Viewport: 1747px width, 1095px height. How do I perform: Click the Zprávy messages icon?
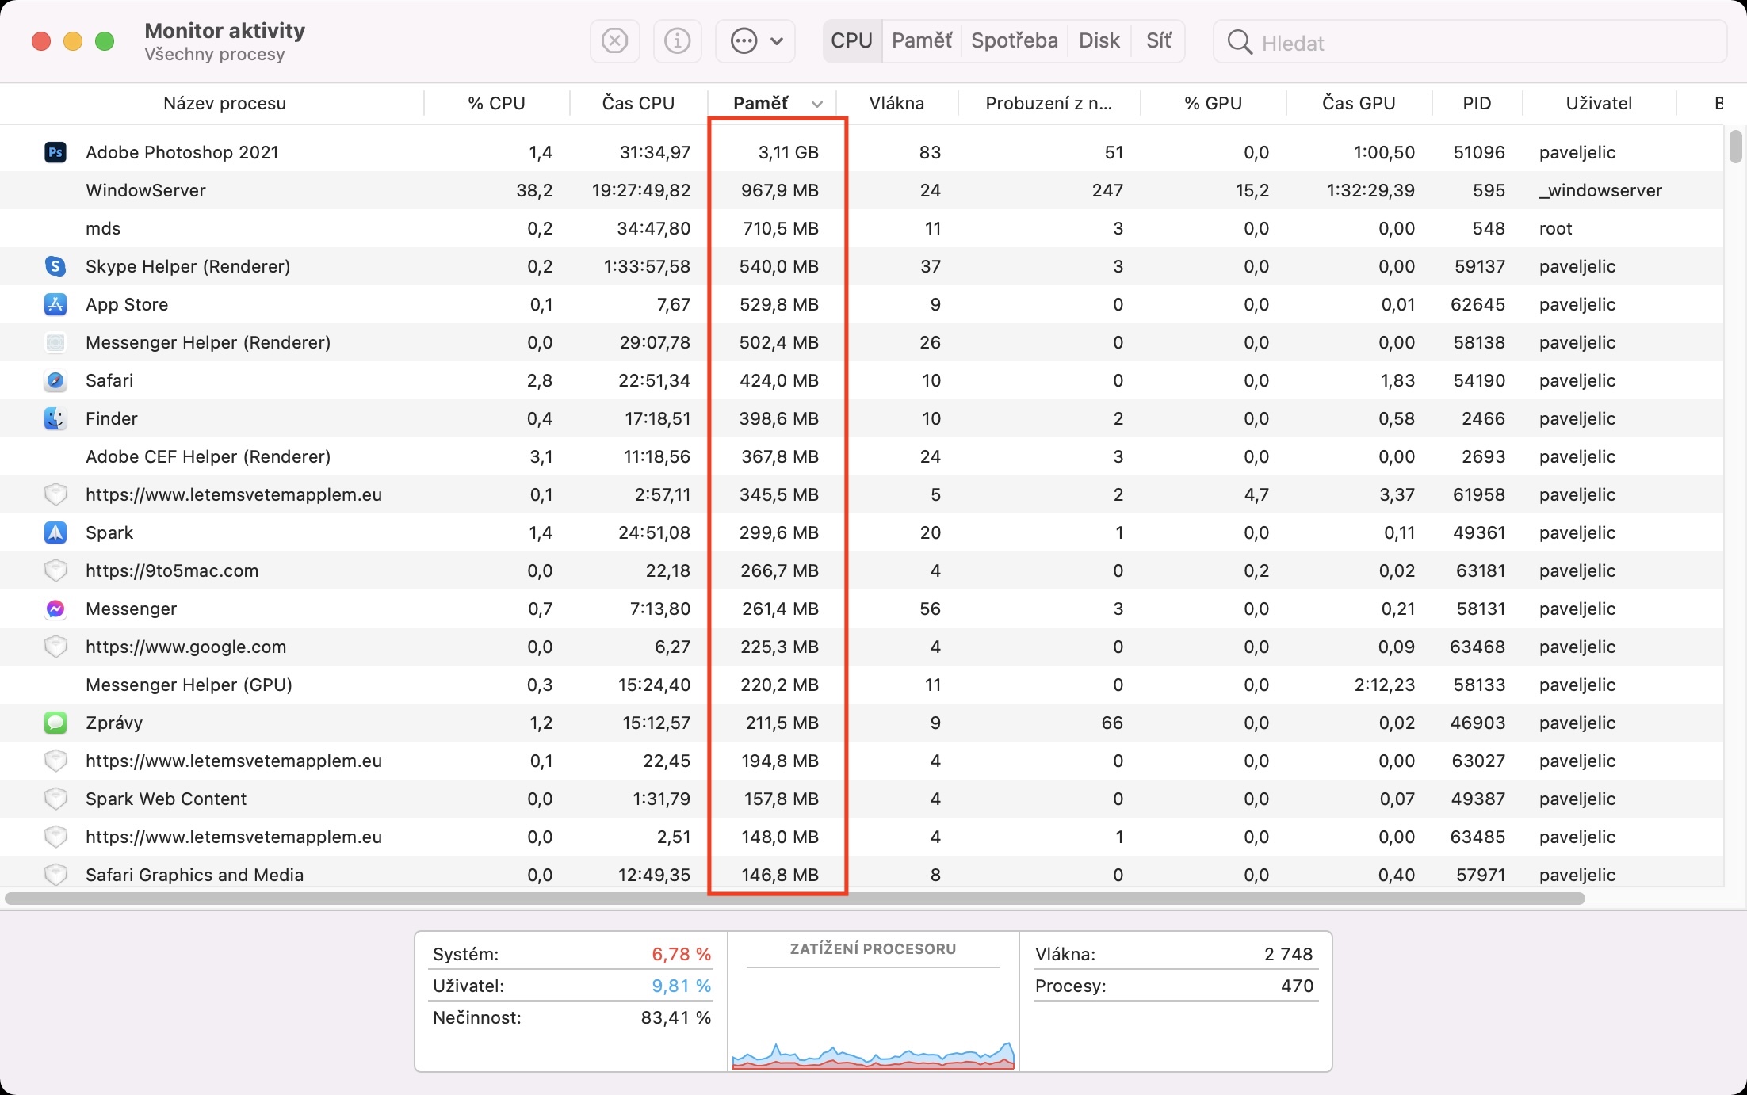click(55, 723)
